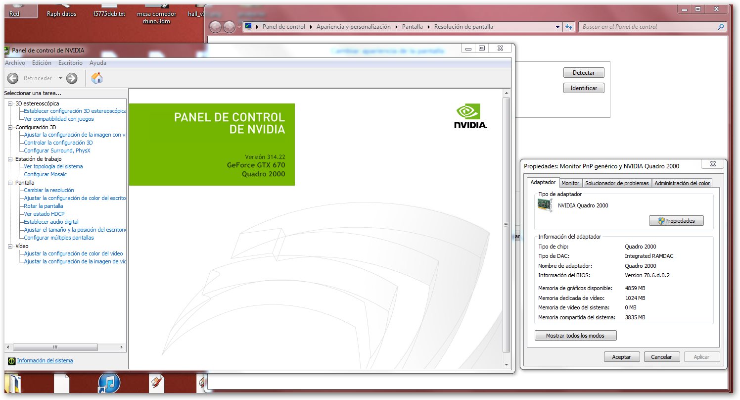
Task: Click the back arrow in the Control Panel window
Action: pyautogui.click(x=215, y=27)
